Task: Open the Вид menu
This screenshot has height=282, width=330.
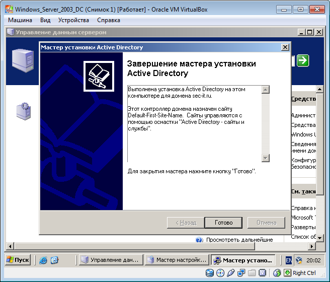Action: coord(45,20)
